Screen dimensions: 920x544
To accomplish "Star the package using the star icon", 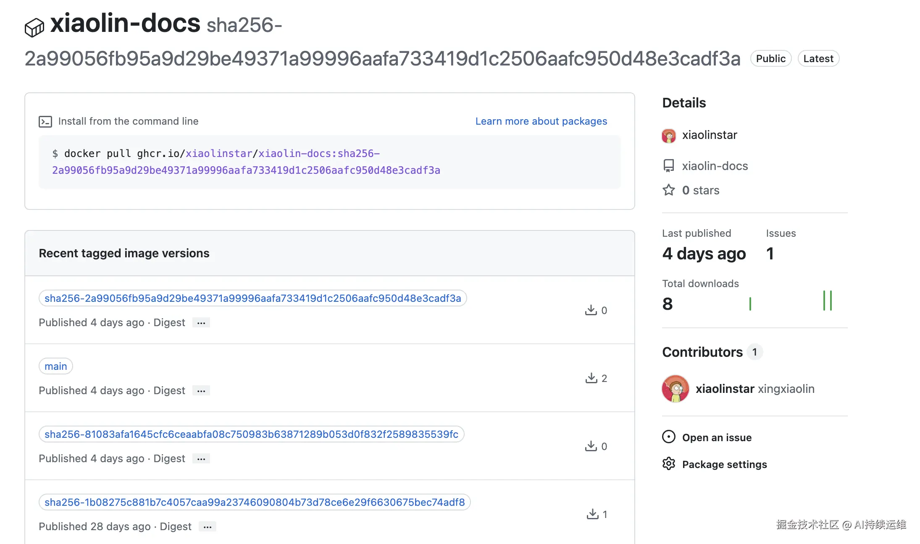I will pos(668,190).
